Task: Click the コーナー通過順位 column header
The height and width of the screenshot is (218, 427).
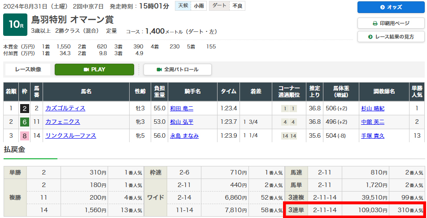Action: click(289, 92)
